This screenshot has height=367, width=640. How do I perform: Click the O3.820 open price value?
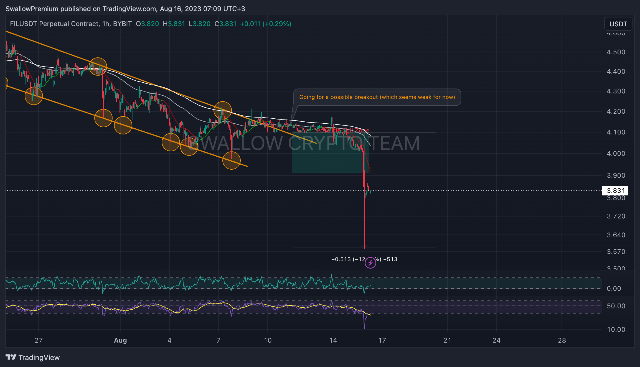(x=148, y=24)
